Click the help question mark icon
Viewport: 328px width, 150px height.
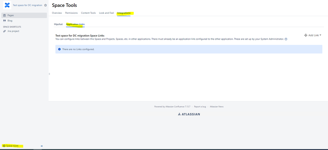point(286,39)
